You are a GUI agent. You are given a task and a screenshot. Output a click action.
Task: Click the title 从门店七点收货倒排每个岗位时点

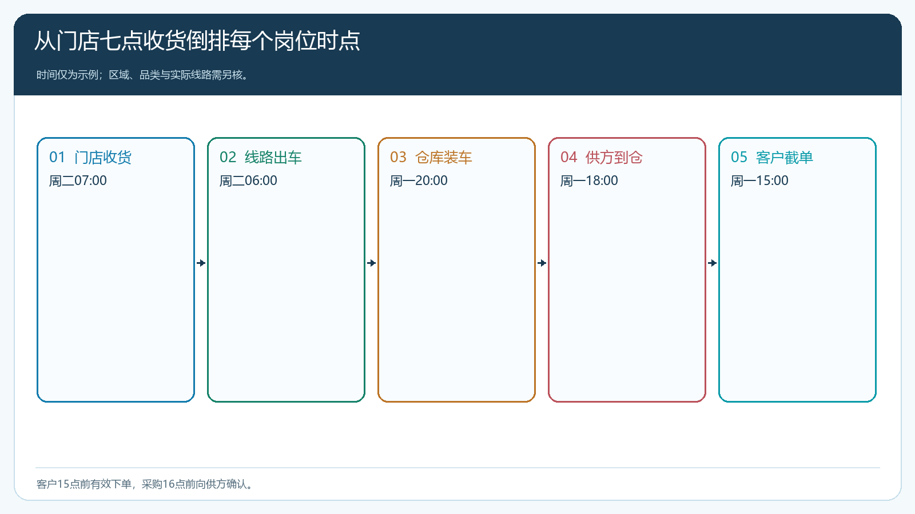[197, 41]
